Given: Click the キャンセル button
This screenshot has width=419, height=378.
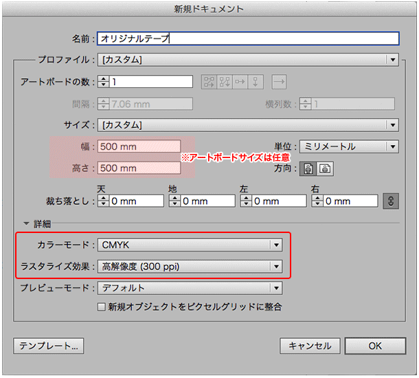Looking at the screenshot, I should coord(310,346).
